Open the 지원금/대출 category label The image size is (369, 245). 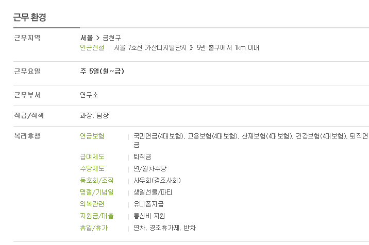pos(97,216)
